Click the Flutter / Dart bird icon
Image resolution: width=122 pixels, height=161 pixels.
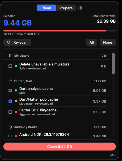pyautogui.click(x=10, y=81)
